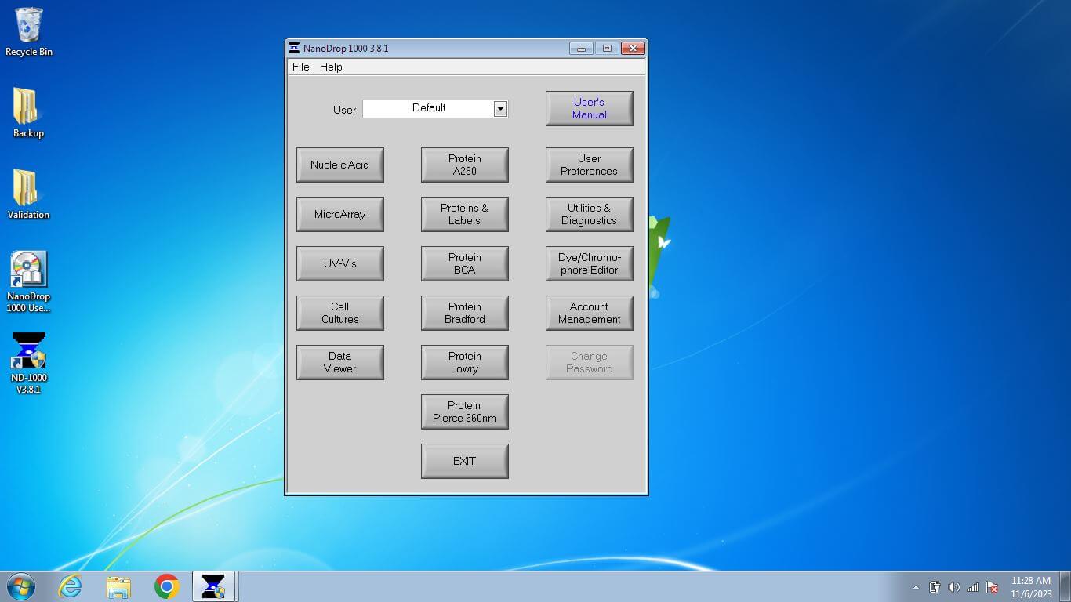Screen dimensions: 1071x602
Task: Open the Protein A280 module
Action: tap(465, 165)
